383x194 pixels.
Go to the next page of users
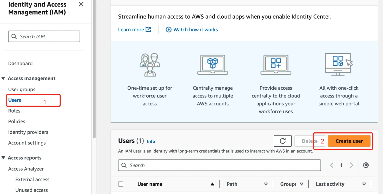(351, 165)
